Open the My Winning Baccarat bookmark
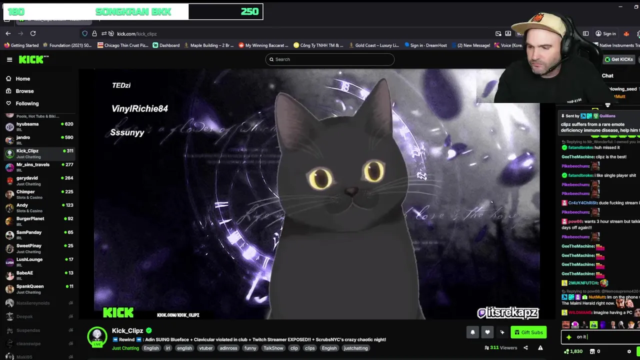Screen dimensions: 640x360 tap(263, 45)
